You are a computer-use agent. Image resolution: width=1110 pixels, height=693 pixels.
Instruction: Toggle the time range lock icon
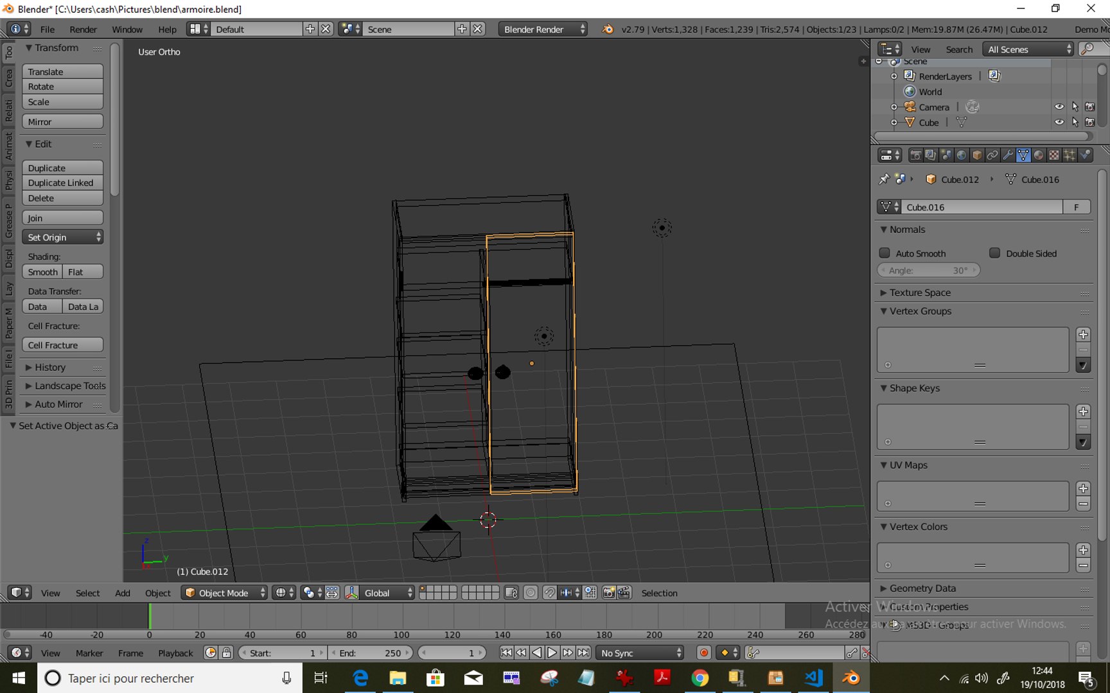[226, 653]
